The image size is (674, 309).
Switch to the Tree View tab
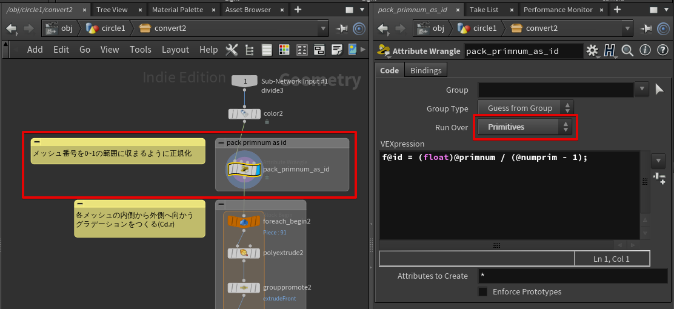[x=112, y=10]
